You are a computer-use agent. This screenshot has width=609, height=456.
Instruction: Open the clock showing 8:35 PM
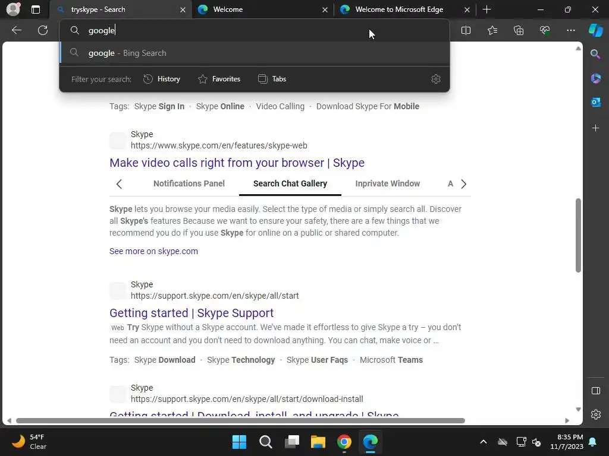click(567, 442)
